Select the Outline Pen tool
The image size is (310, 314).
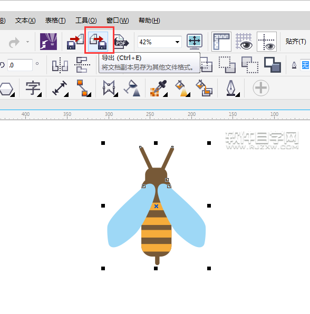(x=231, y=88)
